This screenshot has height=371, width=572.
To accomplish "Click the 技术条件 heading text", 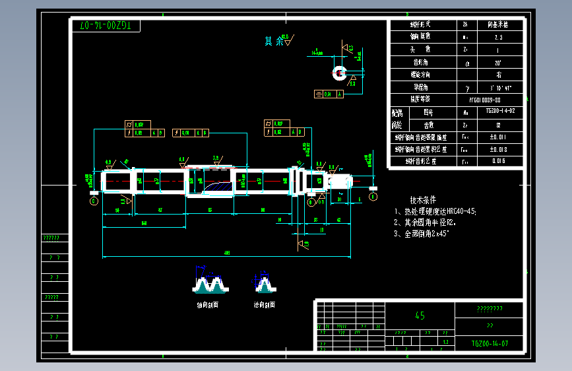I will coord(423,200).
